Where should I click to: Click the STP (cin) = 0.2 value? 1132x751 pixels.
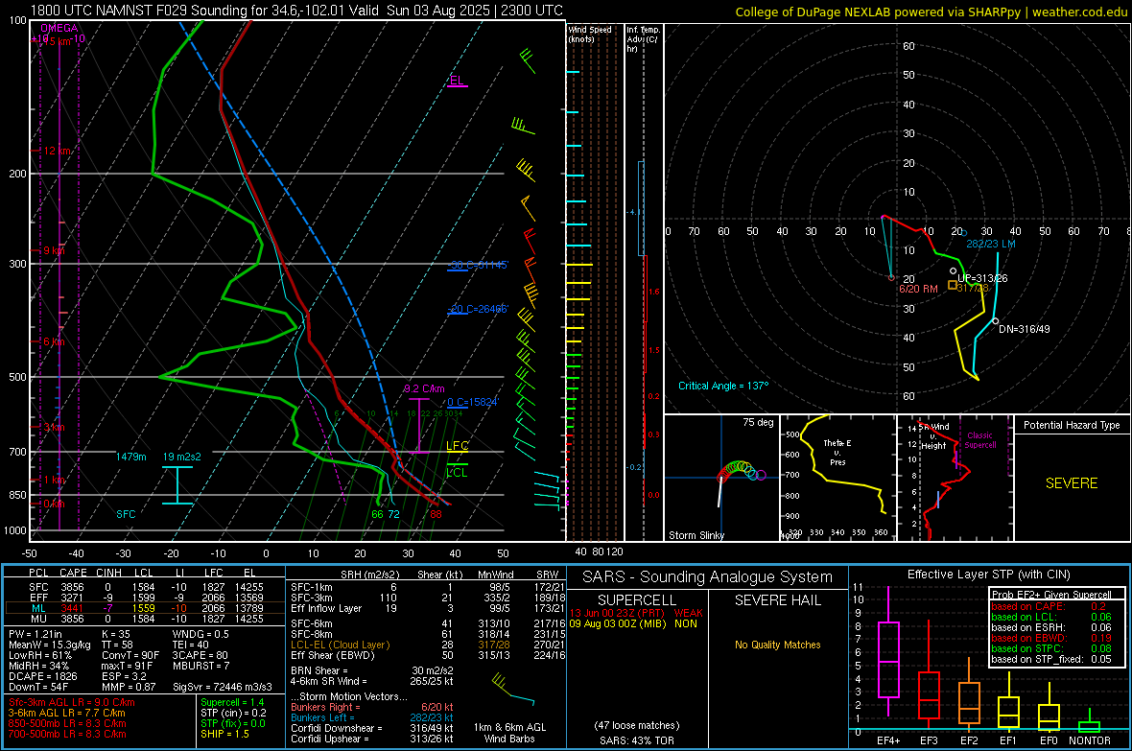click(x=233, y=713)
